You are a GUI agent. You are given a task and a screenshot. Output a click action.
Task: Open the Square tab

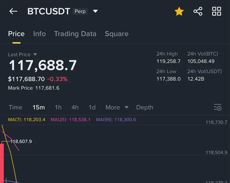point(117,34)
